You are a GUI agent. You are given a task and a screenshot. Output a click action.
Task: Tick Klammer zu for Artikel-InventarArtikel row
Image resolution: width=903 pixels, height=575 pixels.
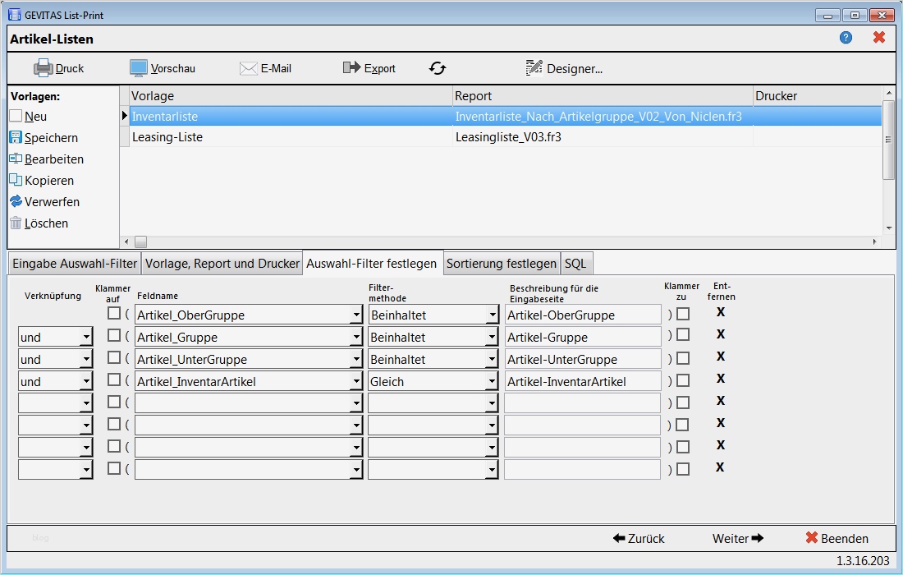[x=682, y=380]
